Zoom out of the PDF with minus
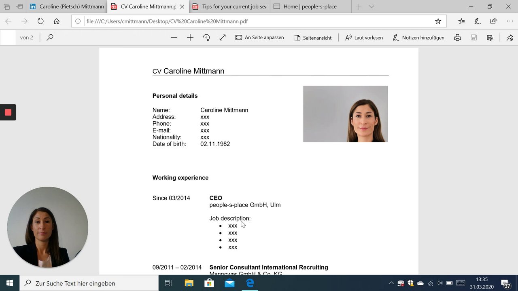 point(174,38)
